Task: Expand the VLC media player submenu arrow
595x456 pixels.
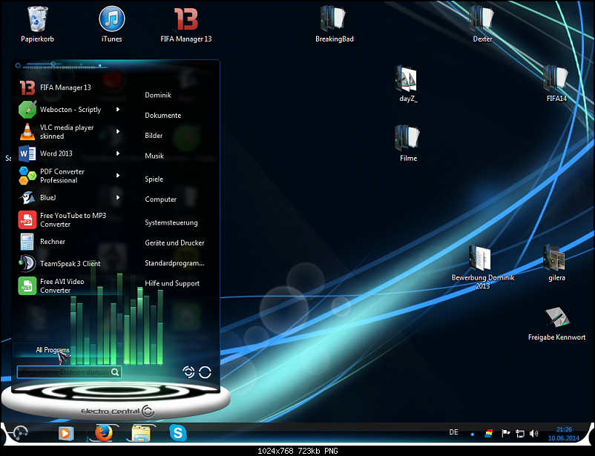Action: (118, 131)
